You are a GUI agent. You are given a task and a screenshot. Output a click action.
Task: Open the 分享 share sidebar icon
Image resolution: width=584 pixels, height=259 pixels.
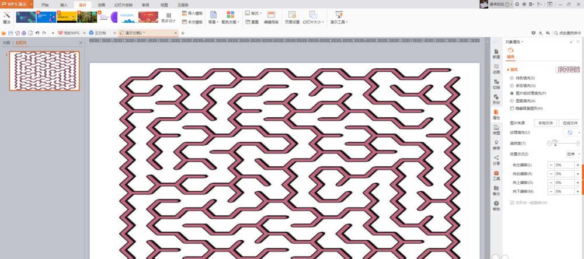[x=496, y=160]
